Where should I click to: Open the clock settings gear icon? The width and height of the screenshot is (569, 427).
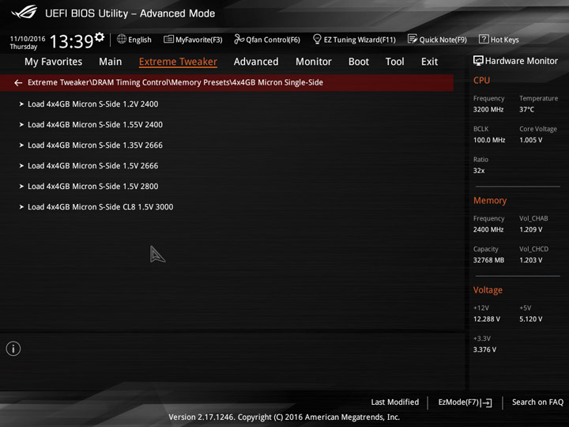coord(100,37)
